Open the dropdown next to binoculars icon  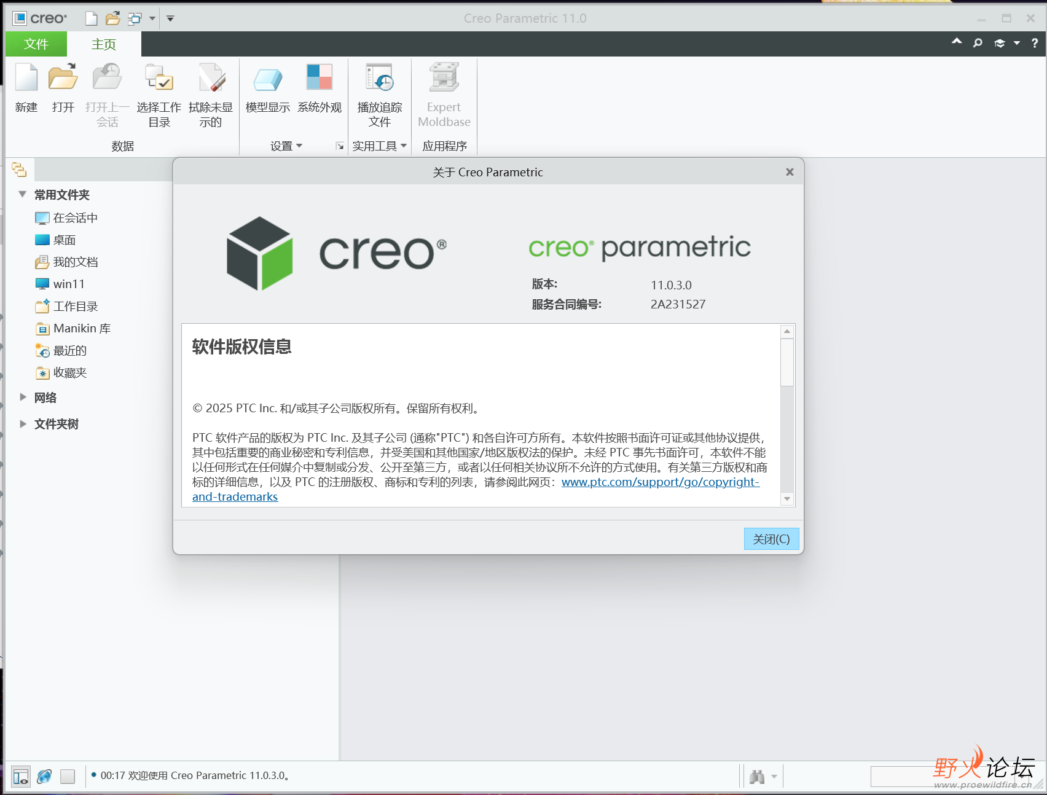774,777
